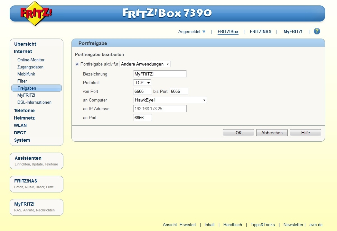Open the MyFRITZ! sidebar panel
337x231 pixels.
pos(37,207)
